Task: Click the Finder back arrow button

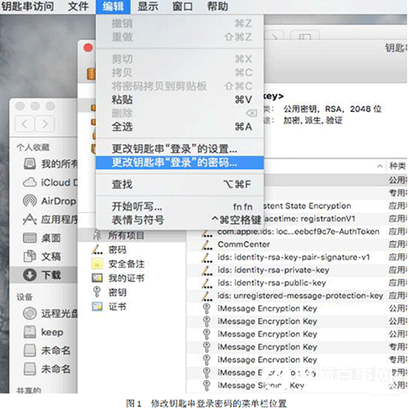Action: tap(25, 124)
